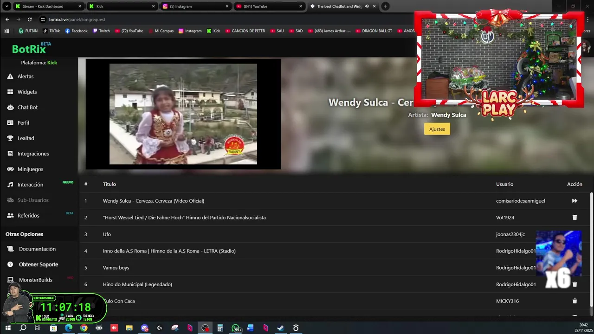The width and height of the screenshot is (594, 334).
Task: Click the Documentación book icon
Action: pos(10,249)
